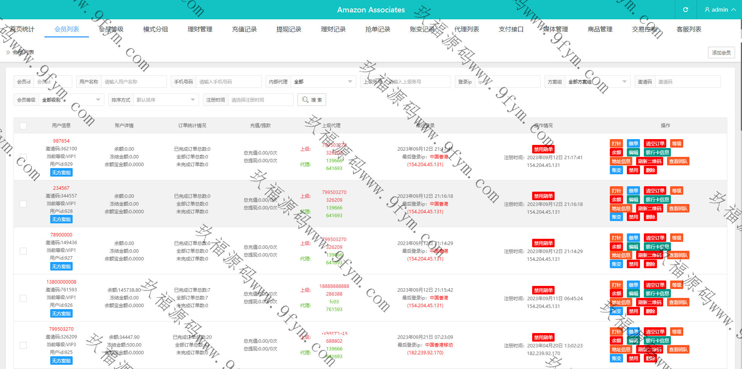Check the row checkbox for user 234567
This screenshot has width=742, height=369.
coord(23,204)
